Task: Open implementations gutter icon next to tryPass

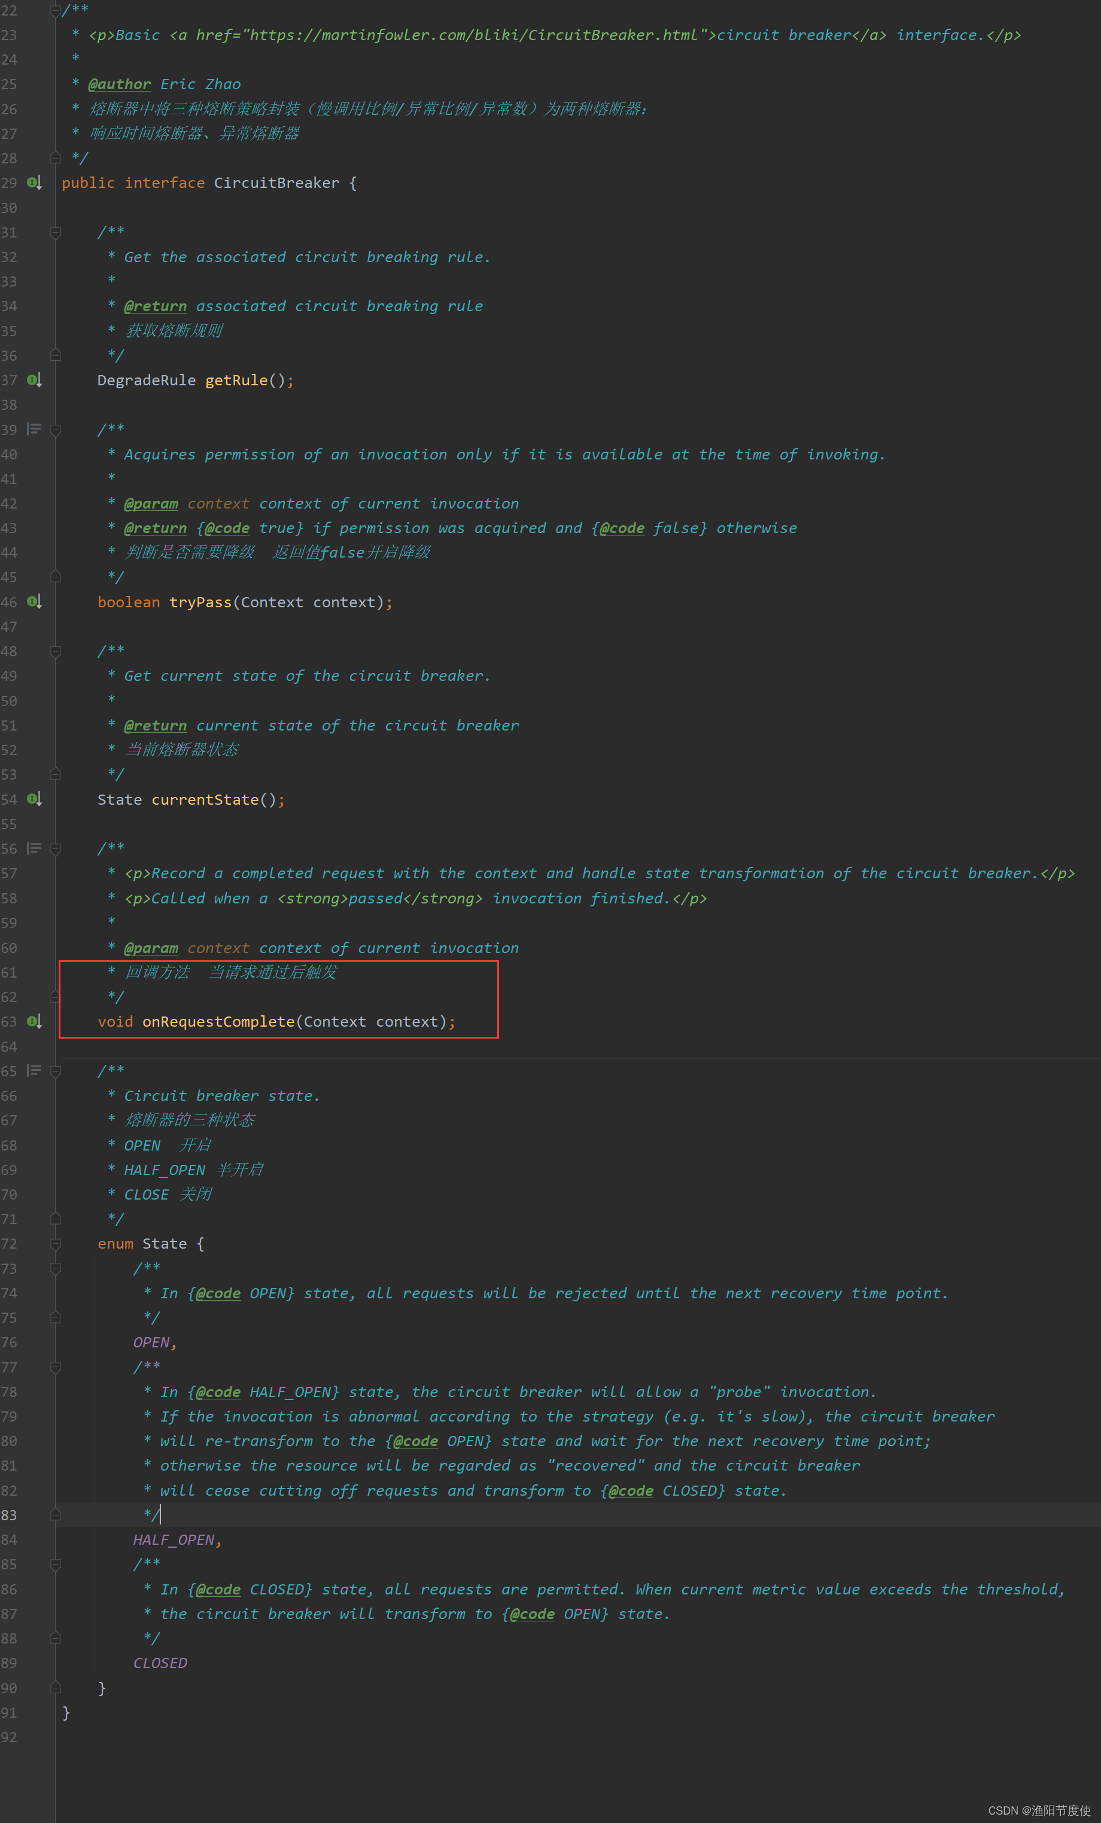Action: (34, 601)
